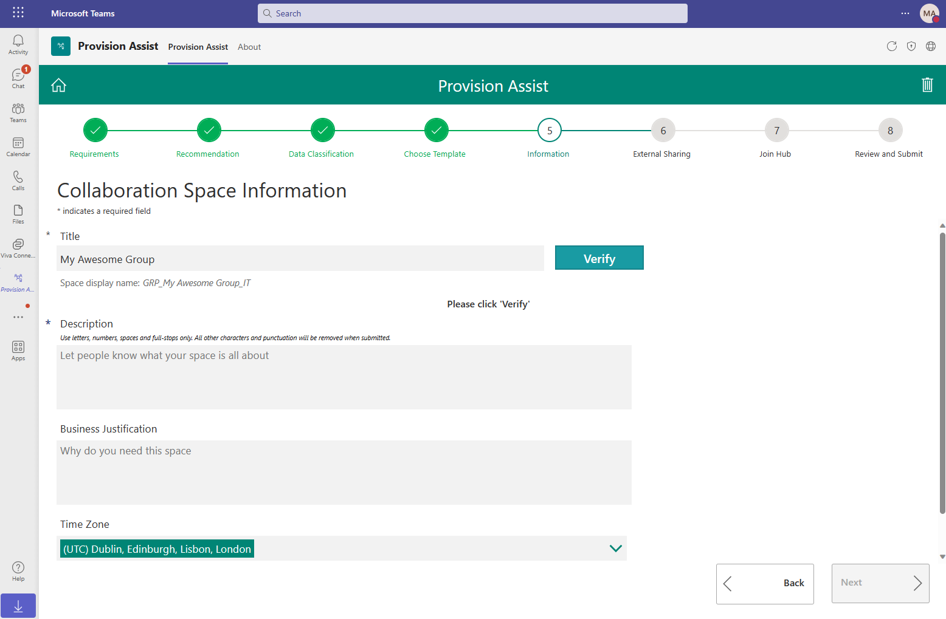Viewport: 946px width, 619px height.
Task: Click the Teams Search box
Action: 472,13
